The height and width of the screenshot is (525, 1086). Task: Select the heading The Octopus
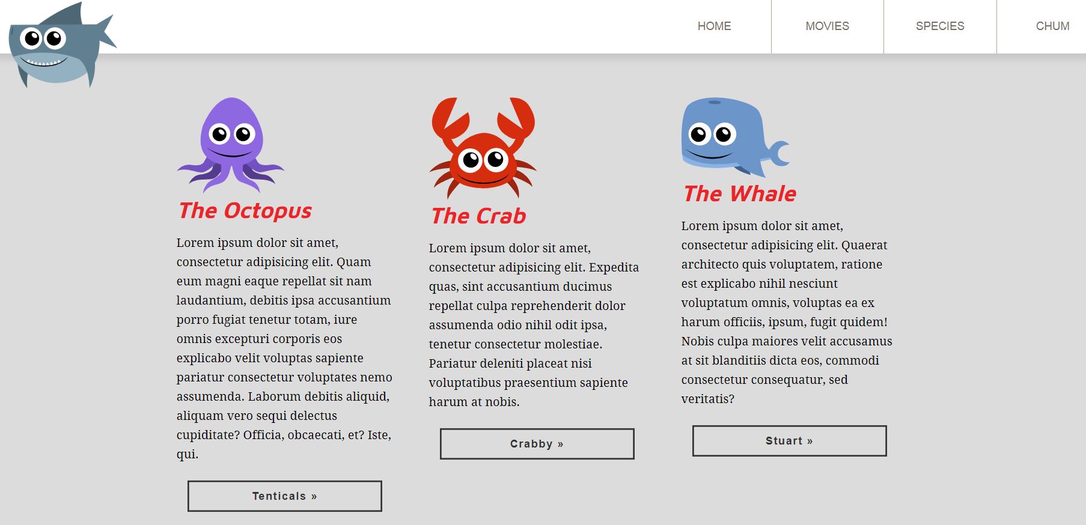(x=245, y=211)
